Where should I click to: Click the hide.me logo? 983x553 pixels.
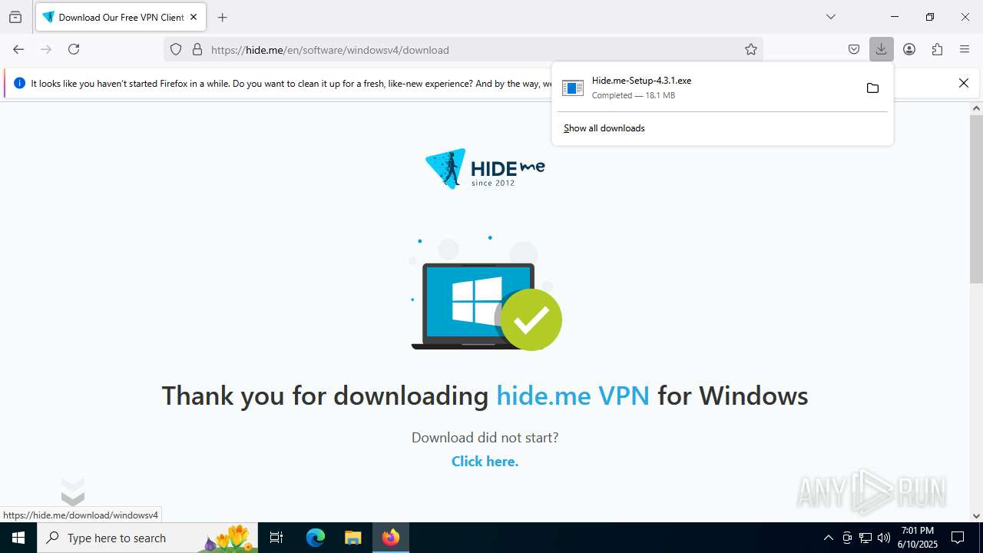coord(485,168)
